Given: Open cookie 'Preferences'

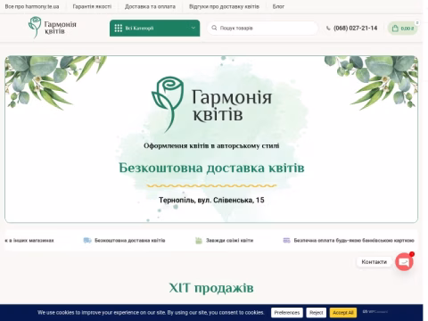Looking at the screenshot, I should pos(287,313).
